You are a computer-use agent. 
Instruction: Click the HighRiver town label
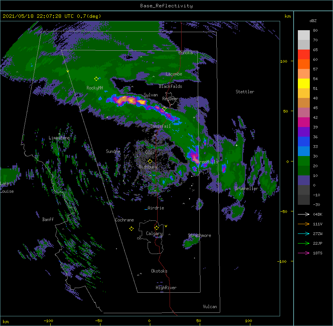[x=166, y=288]
